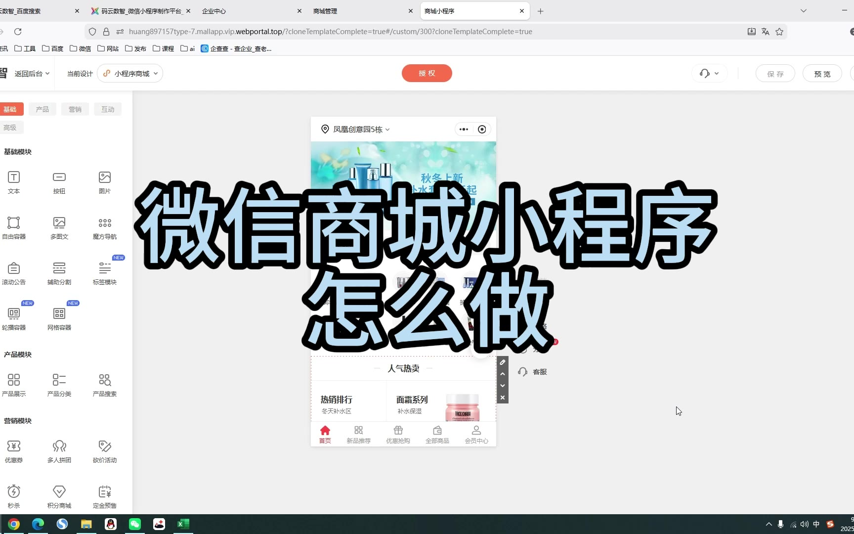Click the 保存 save button

[775, 74]
